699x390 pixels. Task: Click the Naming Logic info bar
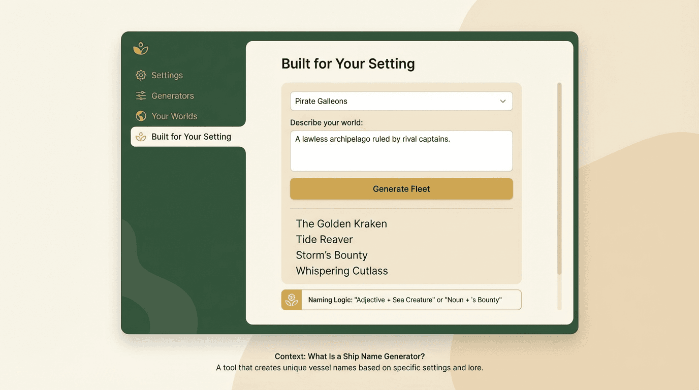click(x=401, y=300)
